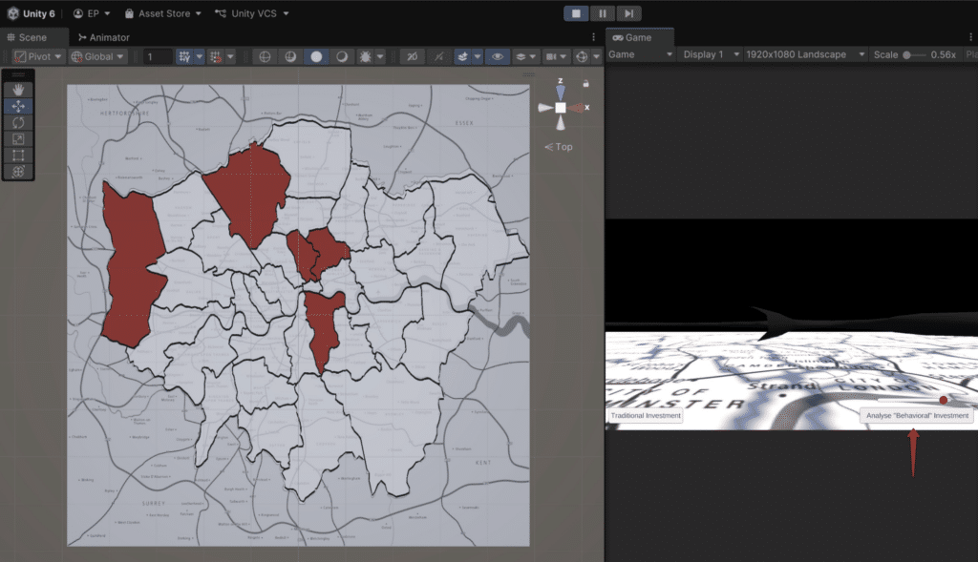Select the Move tool
Screen dimensions: 978x562
click(19, 106)
